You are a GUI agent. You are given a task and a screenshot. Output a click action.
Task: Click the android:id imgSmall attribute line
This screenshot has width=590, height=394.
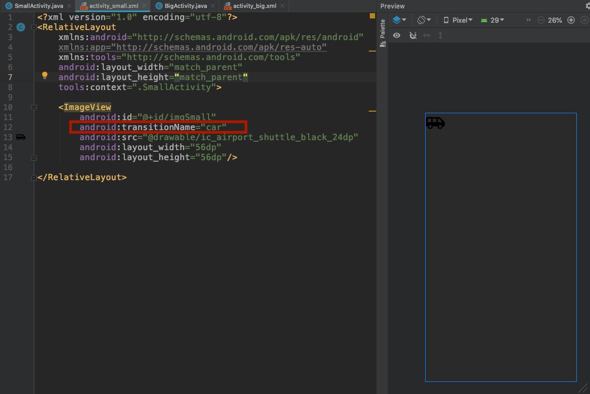click(x=147, y=117)
